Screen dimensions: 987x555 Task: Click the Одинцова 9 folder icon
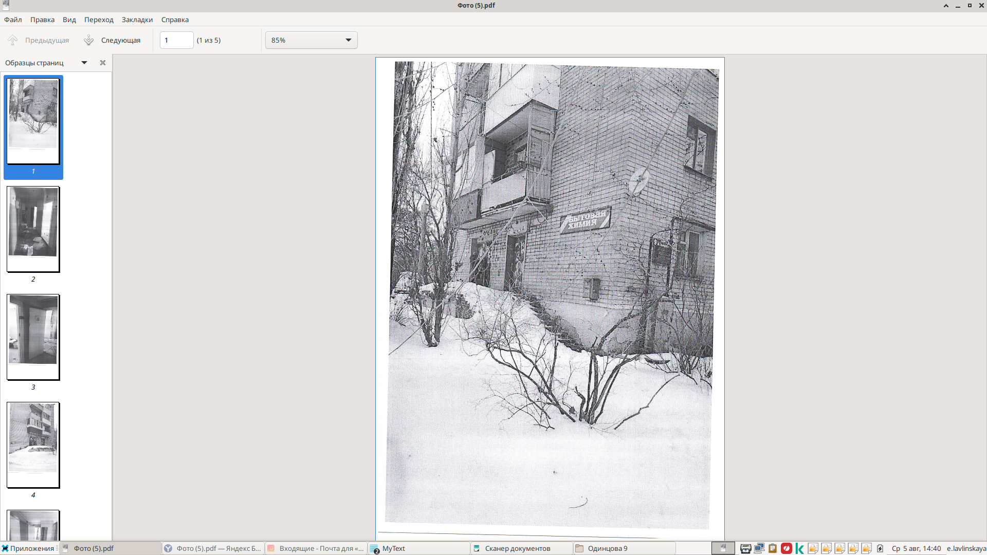coord(579,548)
